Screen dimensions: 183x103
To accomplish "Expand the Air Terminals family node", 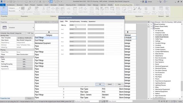I will (154, 31).
